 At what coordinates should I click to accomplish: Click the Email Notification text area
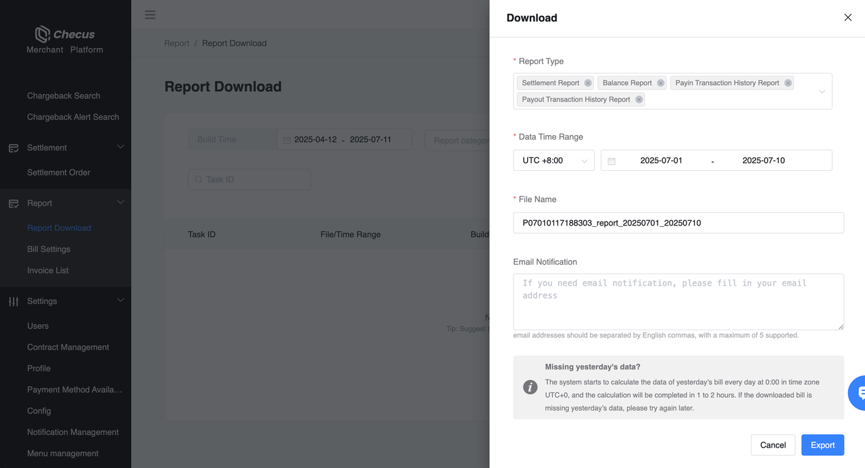tap(678, 301)
